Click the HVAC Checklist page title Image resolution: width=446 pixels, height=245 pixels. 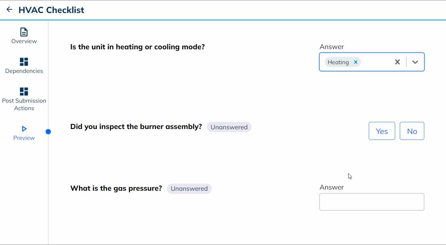click(51, 10)
